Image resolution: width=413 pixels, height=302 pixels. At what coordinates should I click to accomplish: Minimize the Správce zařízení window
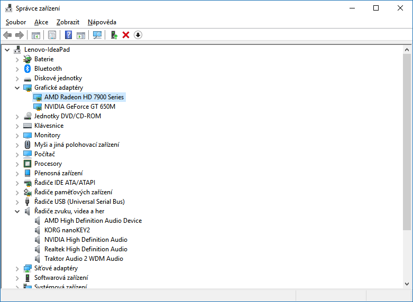coord(352,8)
